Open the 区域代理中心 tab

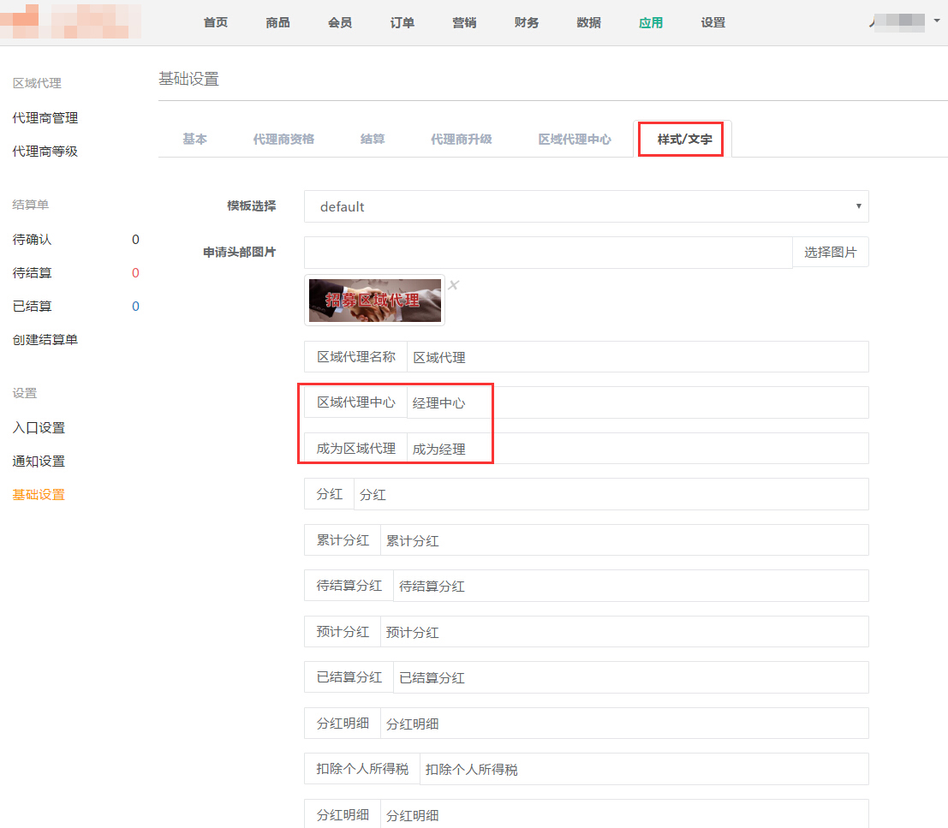tap(574, 139)
